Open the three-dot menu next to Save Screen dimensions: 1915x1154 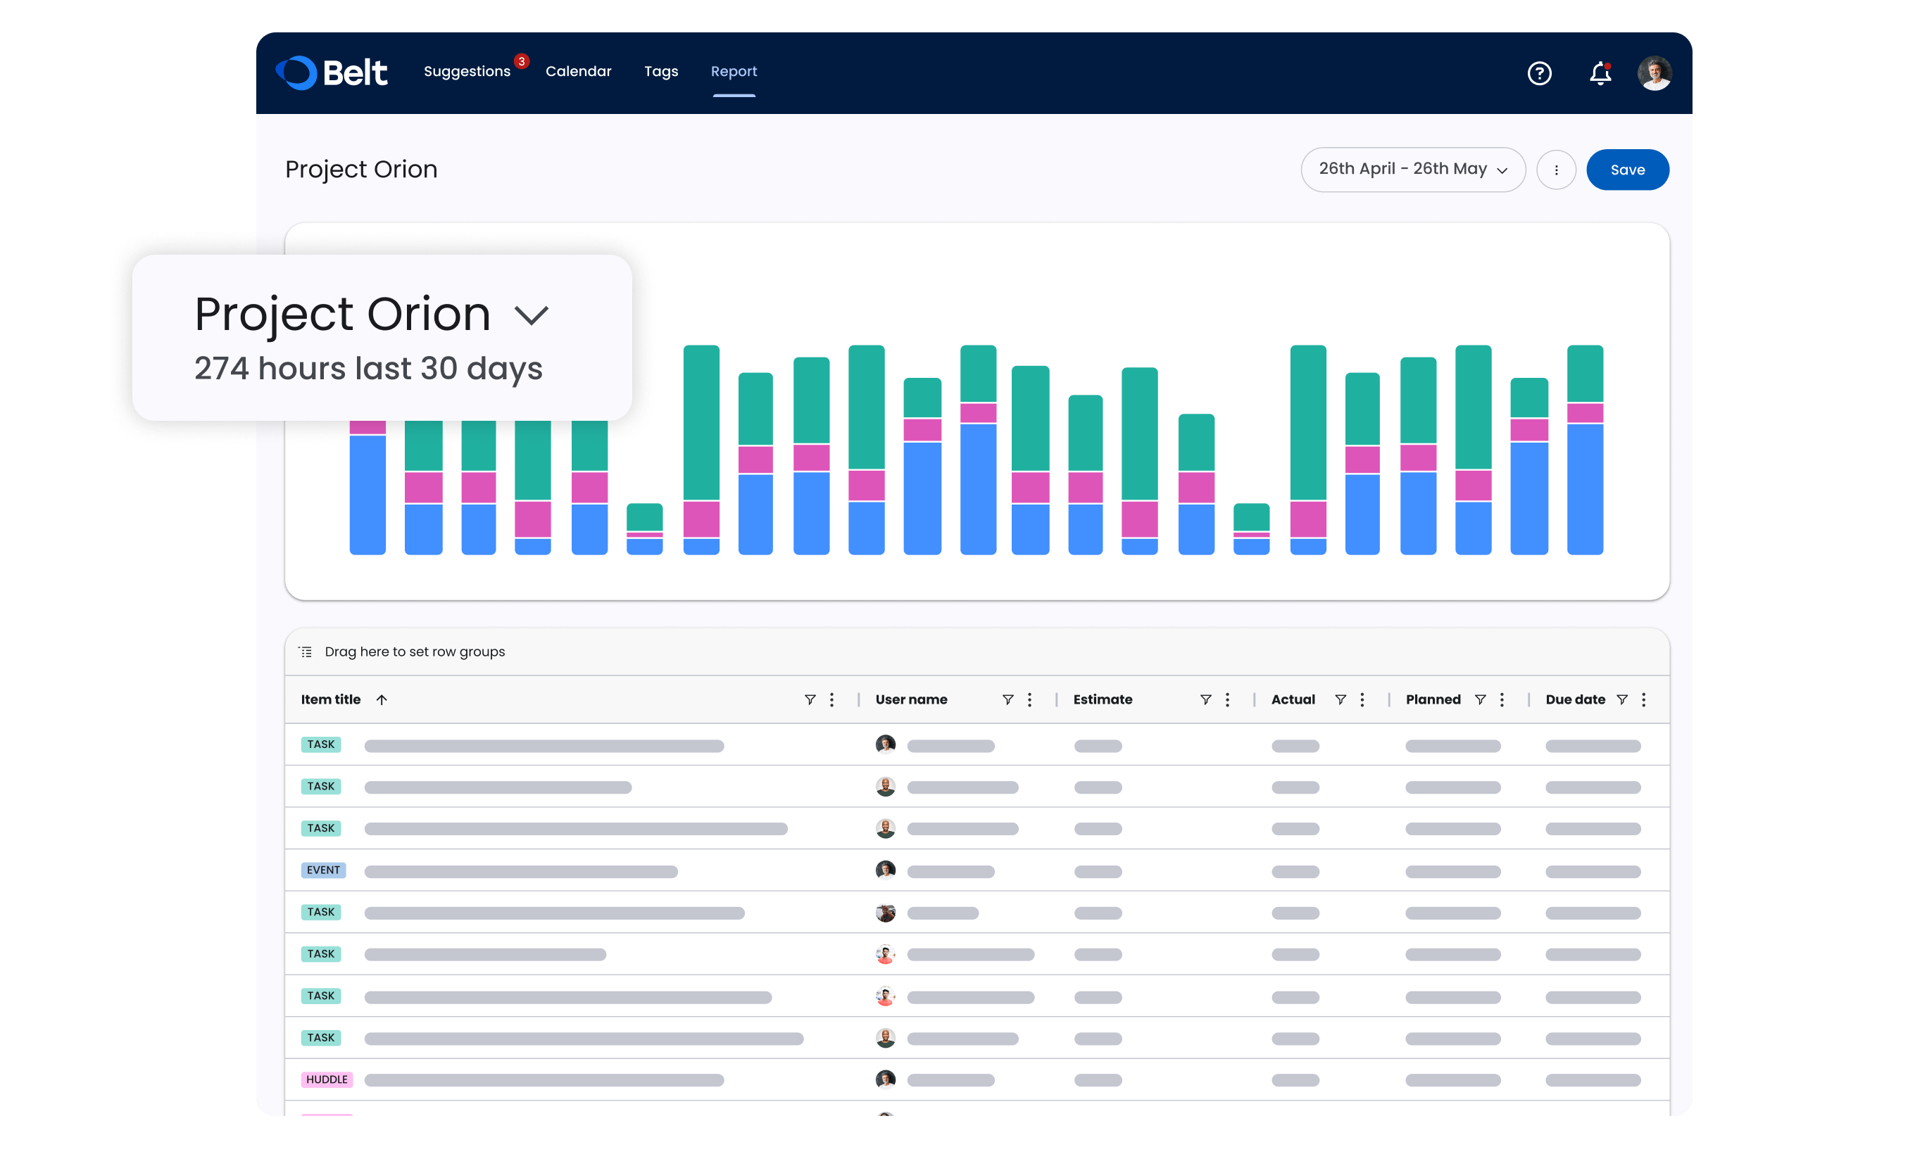click(1556, 170)
